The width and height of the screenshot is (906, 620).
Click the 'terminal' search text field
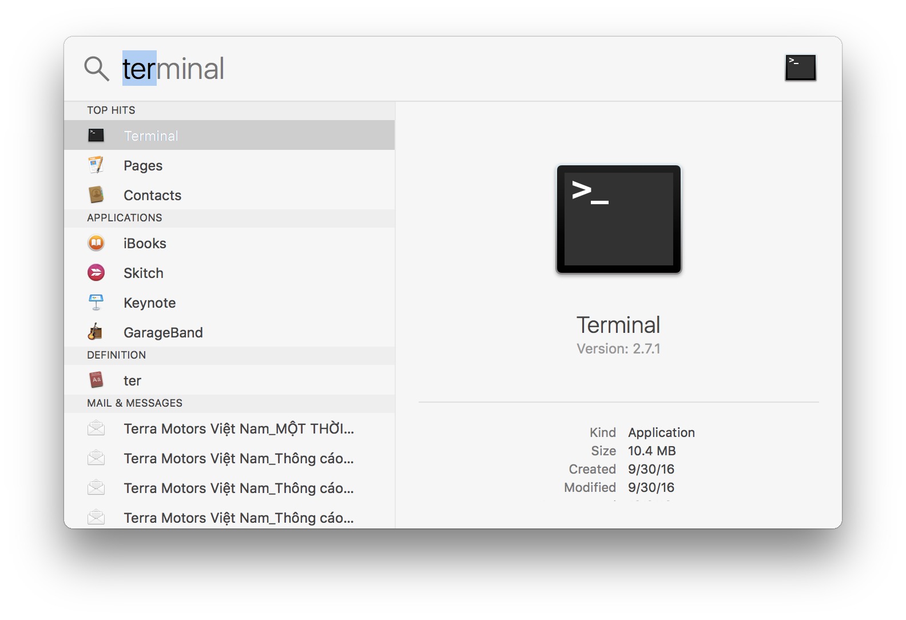tap(400, 69)
